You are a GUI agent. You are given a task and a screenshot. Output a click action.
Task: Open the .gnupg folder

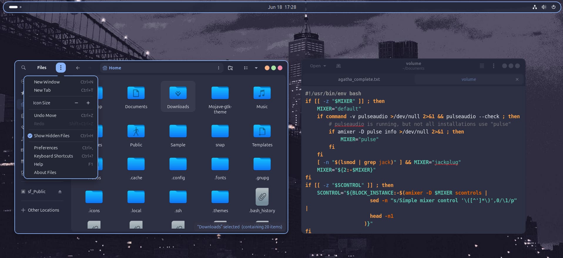coord(262,169)
